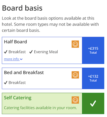Click the smiley icon on Bed and Breakfast
This screenshot has height=117, width=107.
(x=75, y=75)
